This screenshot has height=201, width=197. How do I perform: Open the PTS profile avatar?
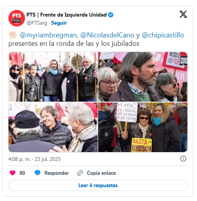point(17,18)
